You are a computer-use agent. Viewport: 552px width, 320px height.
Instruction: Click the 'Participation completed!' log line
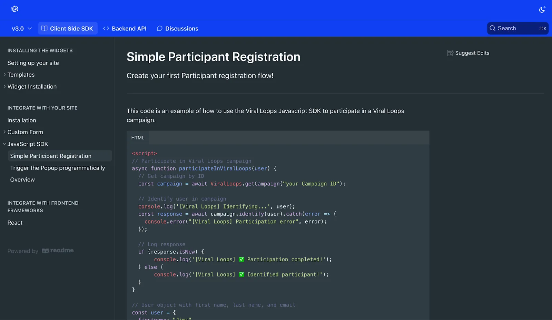point(243,259)
